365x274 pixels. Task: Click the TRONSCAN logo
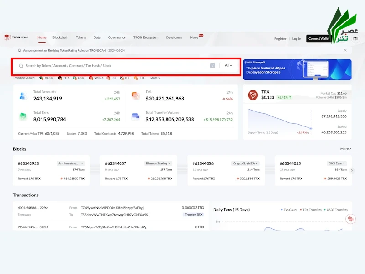tap(16, 37)
